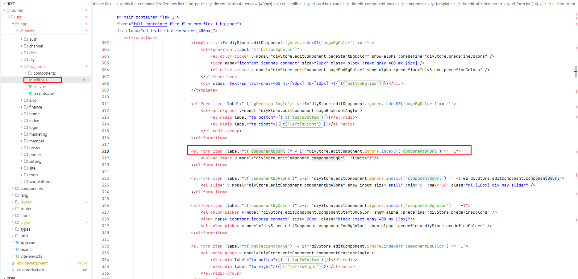Viewport: 578px width, 279px height.
Task: Open the vite-env.d.ts file
Action: click(x=31, y=256)
